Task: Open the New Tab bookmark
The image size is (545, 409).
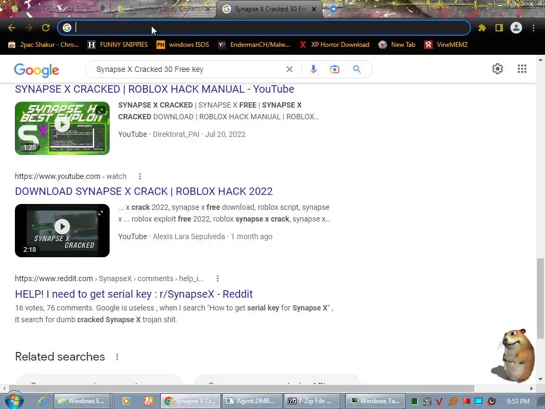Action: click(x=397, y=45)
